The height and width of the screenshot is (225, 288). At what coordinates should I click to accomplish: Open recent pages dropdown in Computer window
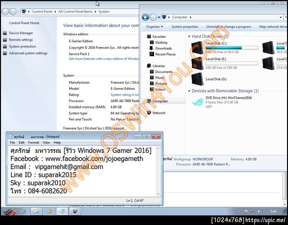point(159,17)
